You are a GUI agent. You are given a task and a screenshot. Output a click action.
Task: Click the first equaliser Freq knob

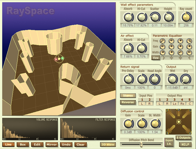(162, 41)
